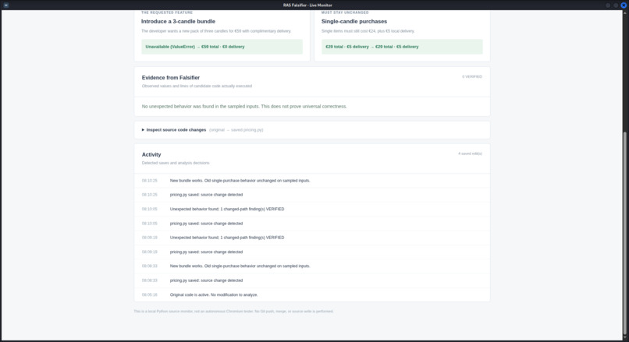629x342 pixels.
Task: Click '(original → saved pricing.py)' hint text
Action: pyautogui.click(x=236, y=130)
